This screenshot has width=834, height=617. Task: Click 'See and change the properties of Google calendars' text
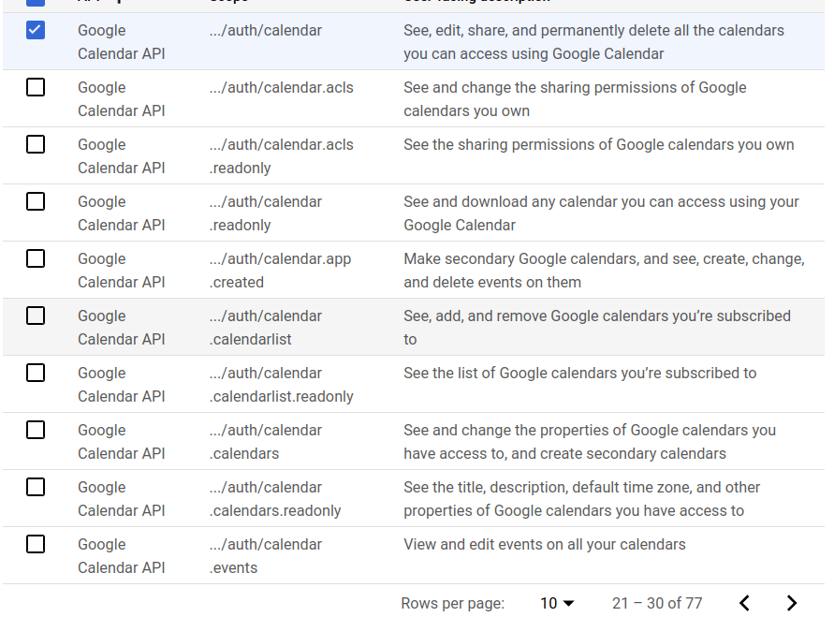(x=590, y=442)
